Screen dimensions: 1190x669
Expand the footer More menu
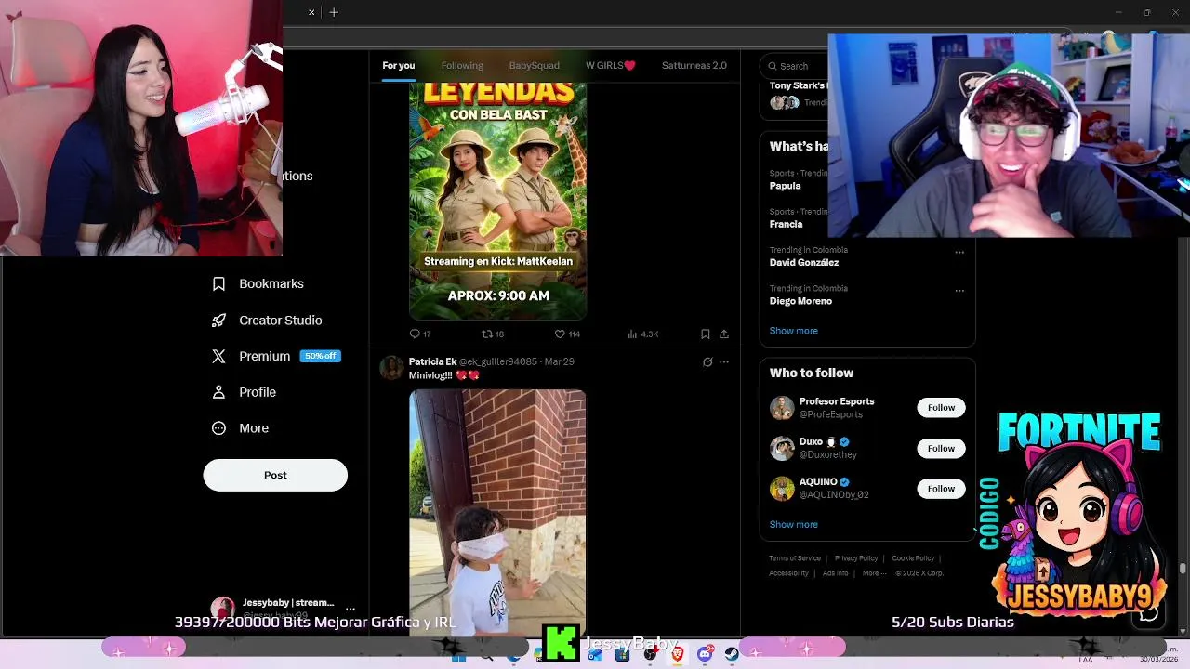pos(873,573)
